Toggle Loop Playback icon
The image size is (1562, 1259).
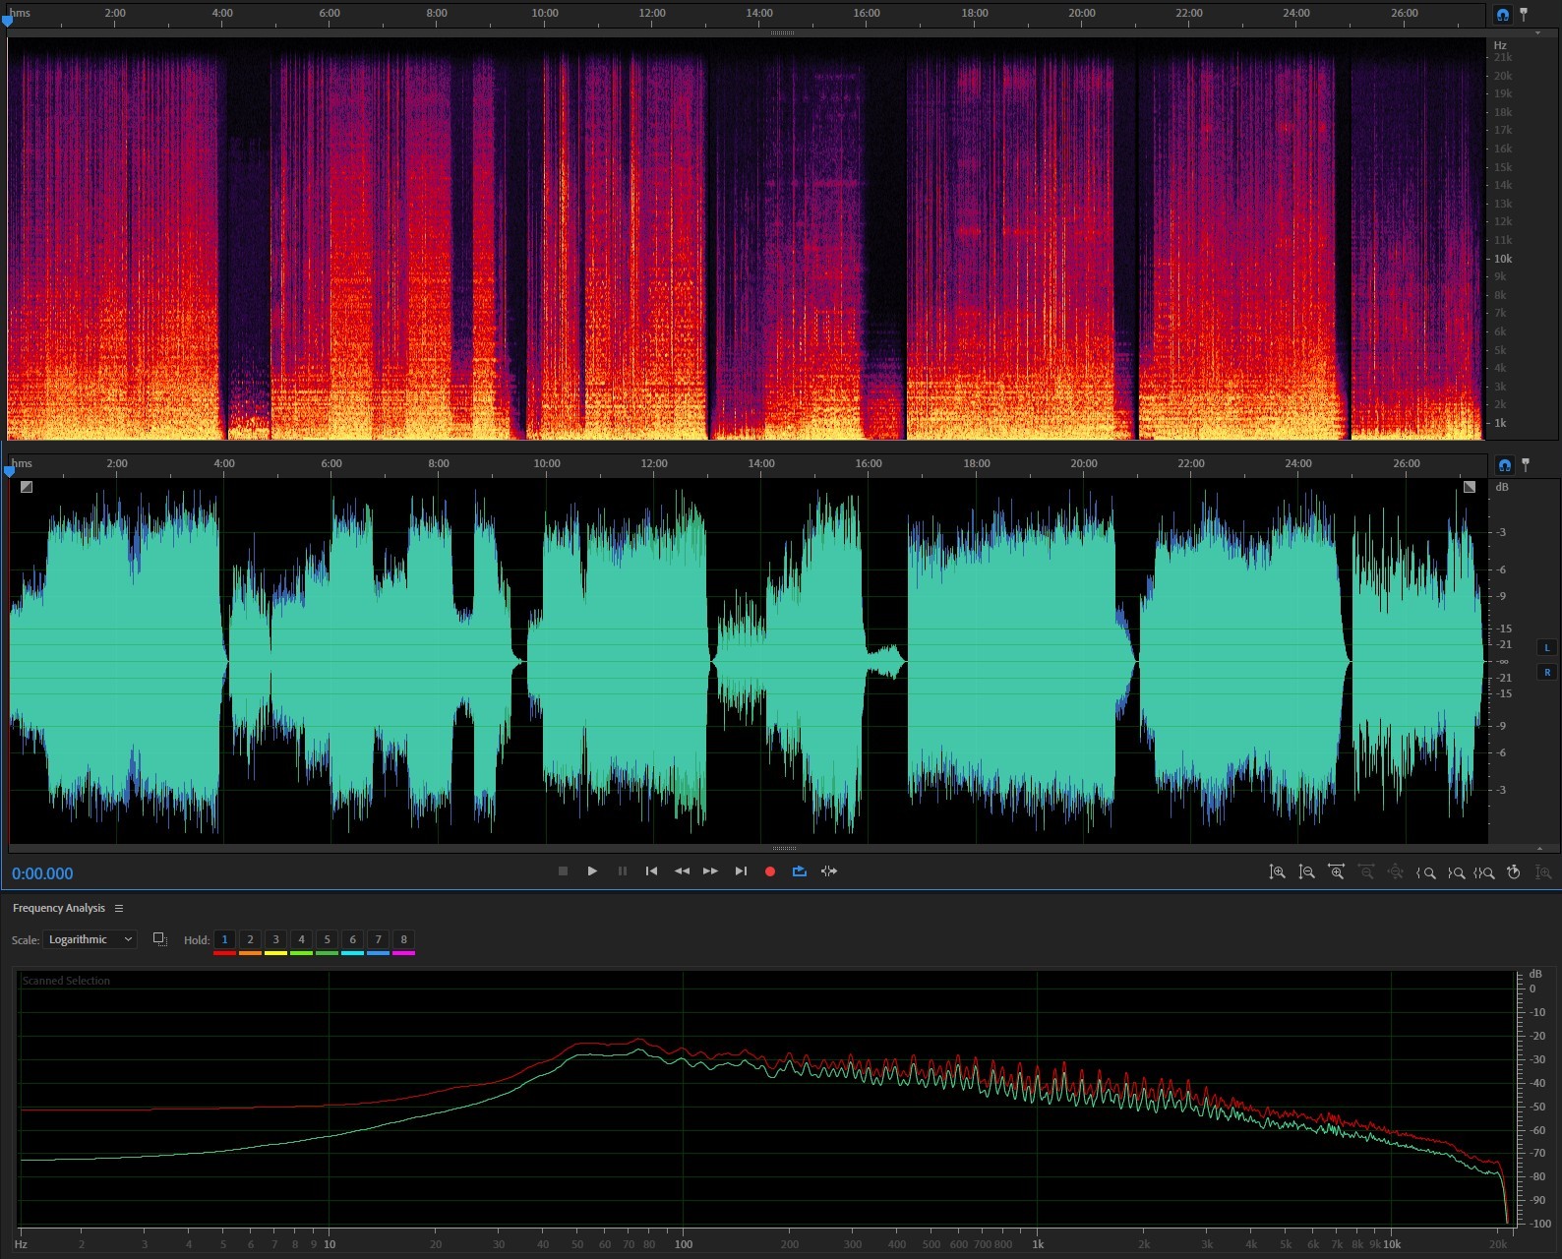coord(800,871)
